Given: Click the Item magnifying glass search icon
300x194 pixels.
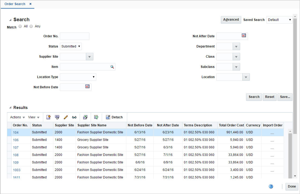Looking at the screenshot, I should coord(112,67).
